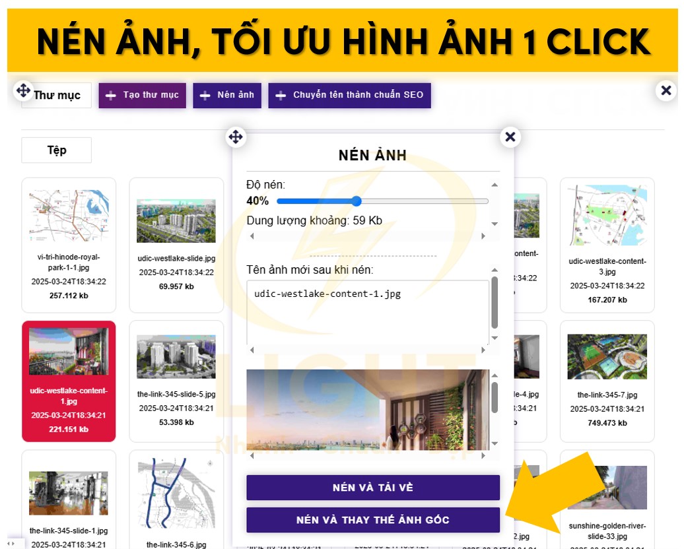
Task: Click the 69.957 kb file size text
Action: (x=176, y=286)
